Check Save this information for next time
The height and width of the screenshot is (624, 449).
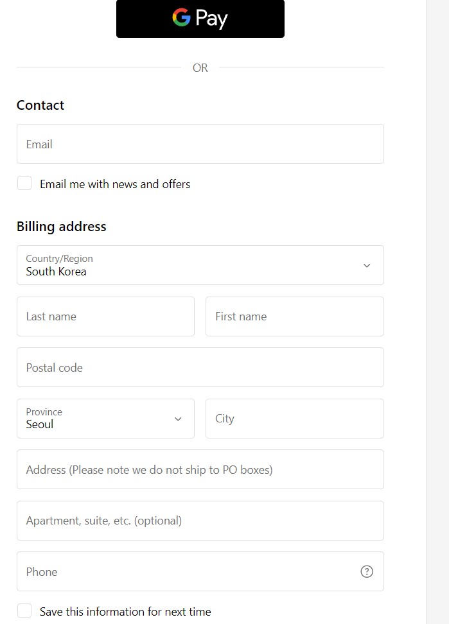pyautogui.click(x=24, y=611)
